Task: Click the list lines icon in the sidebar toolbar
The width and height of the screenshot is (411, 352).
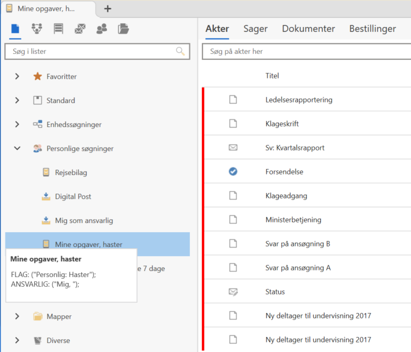Action: tap(58, 29)
